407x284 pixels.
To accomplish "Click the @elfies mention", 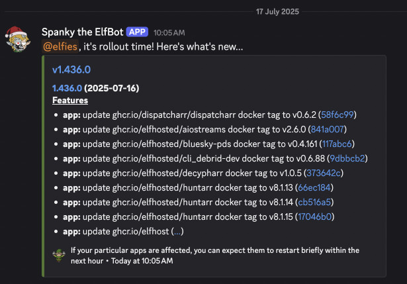I will click(60, 47).
